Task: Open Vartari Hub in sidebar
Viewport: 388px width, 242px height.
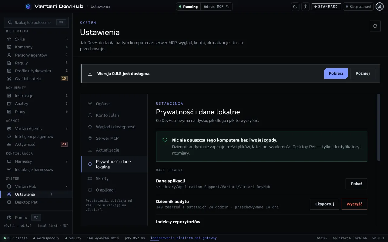Action: click(36, 186)
